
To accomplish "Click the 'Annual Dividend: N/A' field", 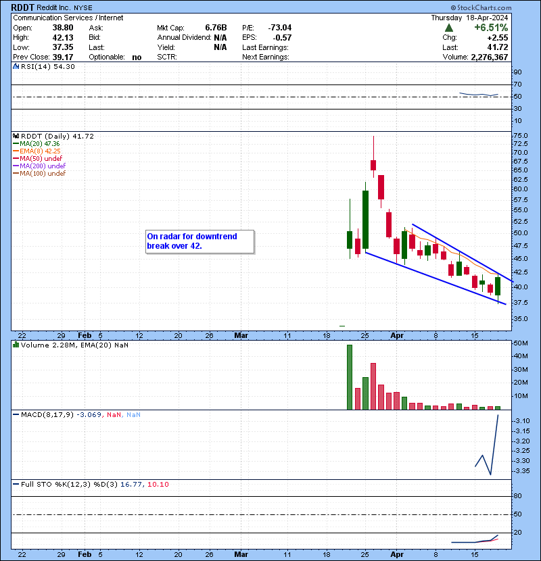I will pyautogui.click(x=192, y=38).
